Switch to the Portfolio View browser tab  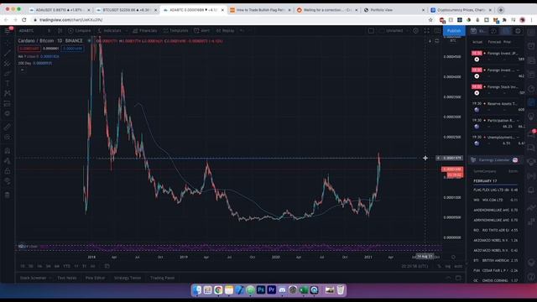pos(394,10)
